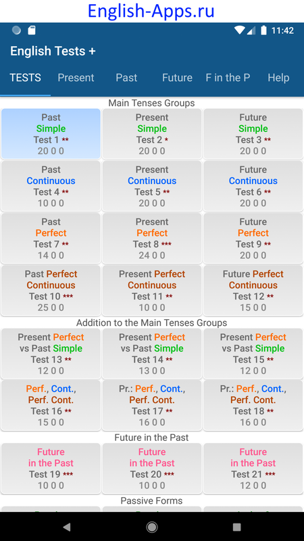The image size is (304, 541).
Task: Tap the circular notification icon in status bar
Action: (16, 30)
